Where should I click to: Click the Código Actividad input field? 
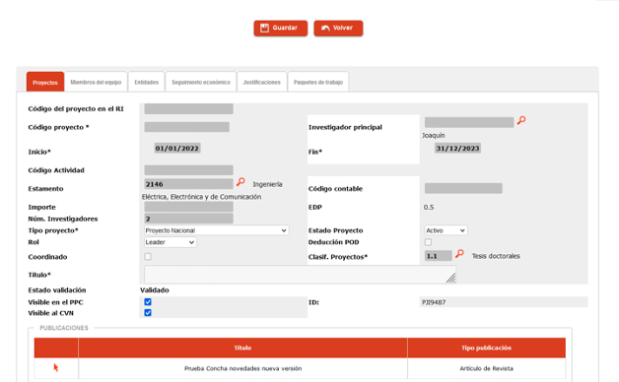[188, 170]
